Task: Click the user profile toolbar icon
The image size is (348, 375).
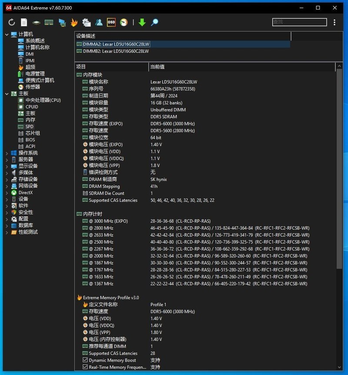Action: point(99,22)
